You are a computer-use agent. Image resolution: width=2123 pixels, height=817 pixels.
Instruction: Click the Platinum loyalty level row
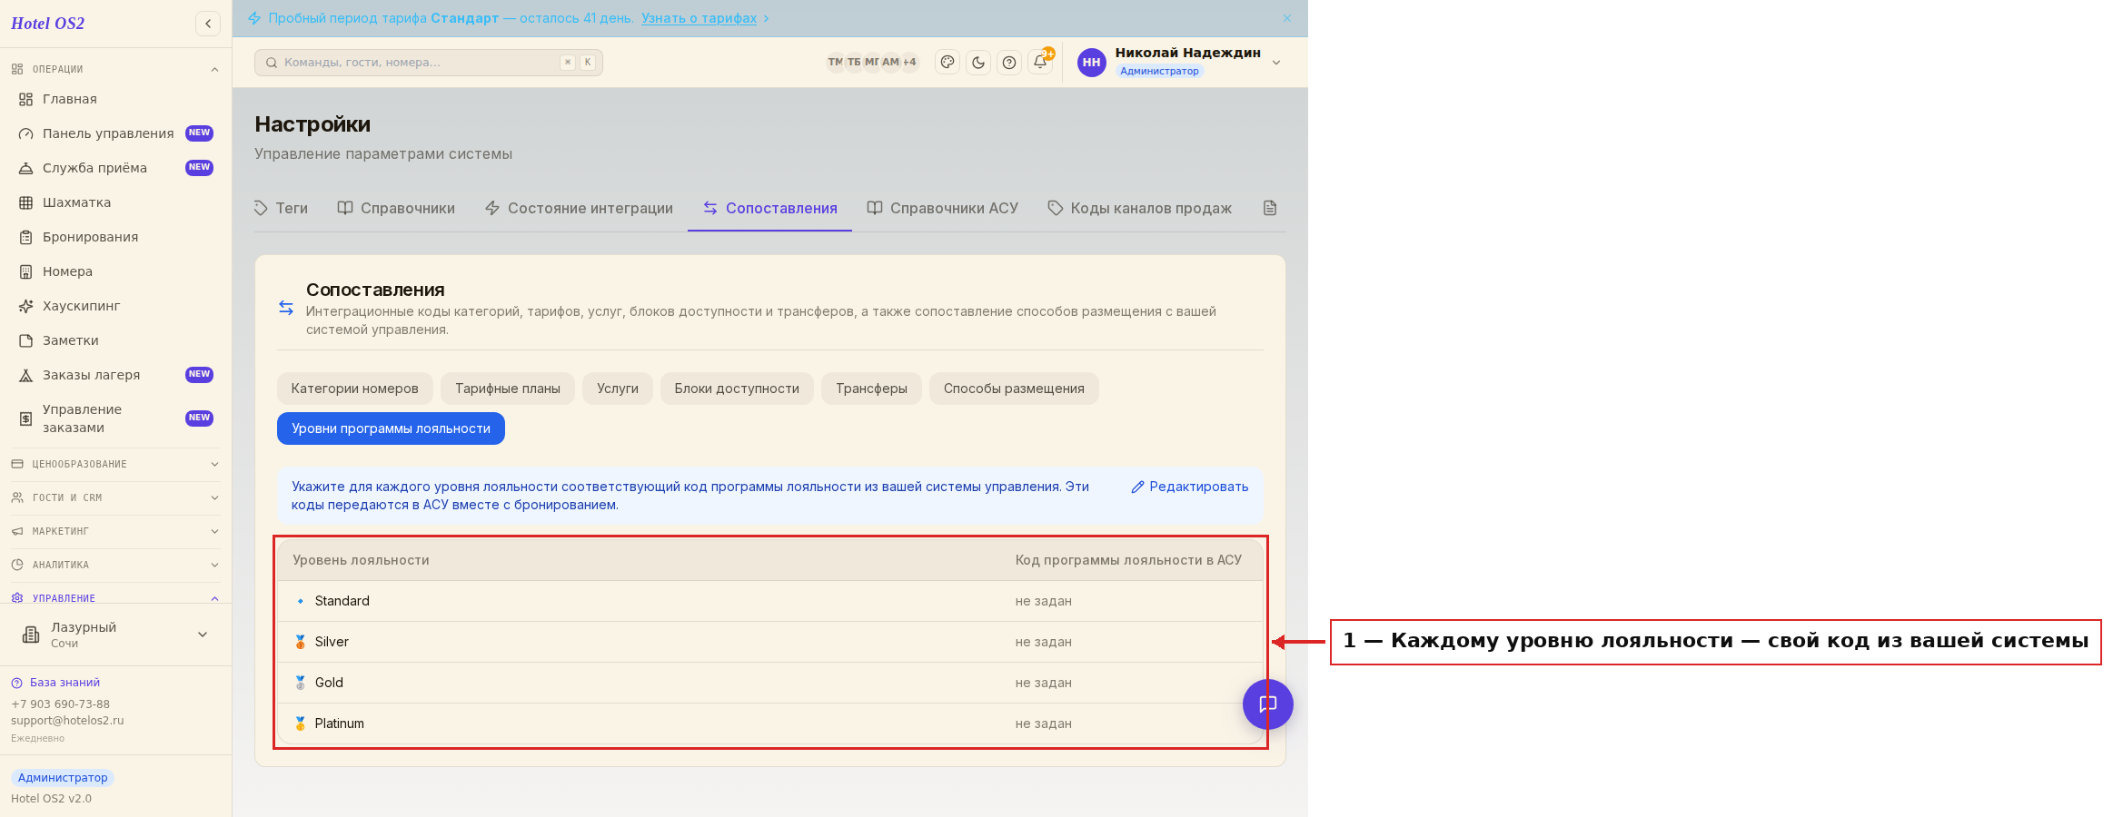click(x=770, y=723)
